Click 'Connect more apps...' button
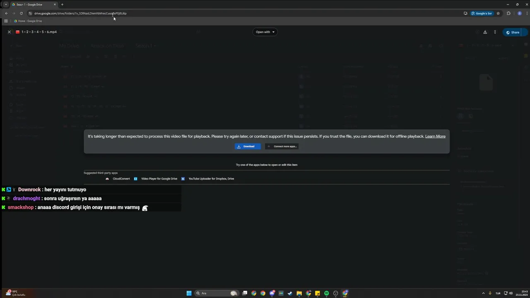 (282, 146)
